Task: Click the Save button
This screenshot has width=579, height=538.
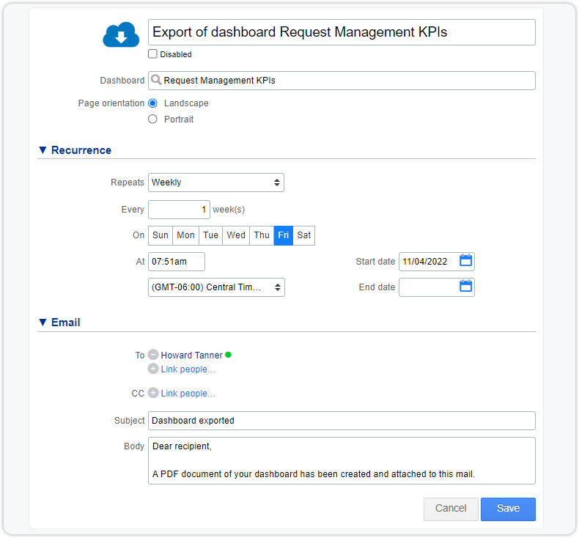Action: coord(508,509)
